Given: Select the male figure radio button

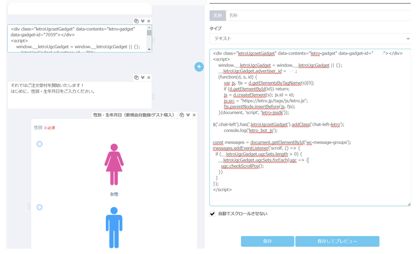Looking at the screenshot, I should point(39,207).
